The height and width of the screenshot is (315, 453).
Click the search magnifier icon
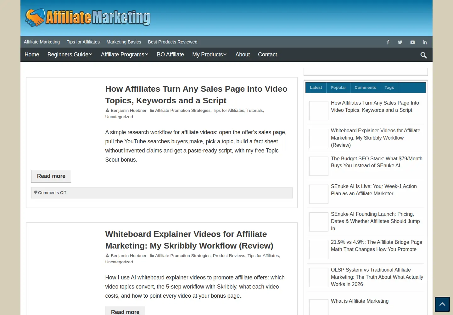[423, 55]
